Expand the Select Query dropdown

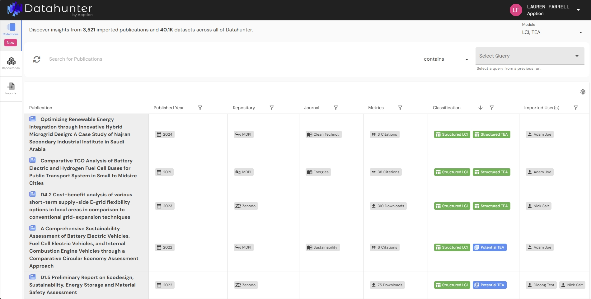click(x=529, y=56)
